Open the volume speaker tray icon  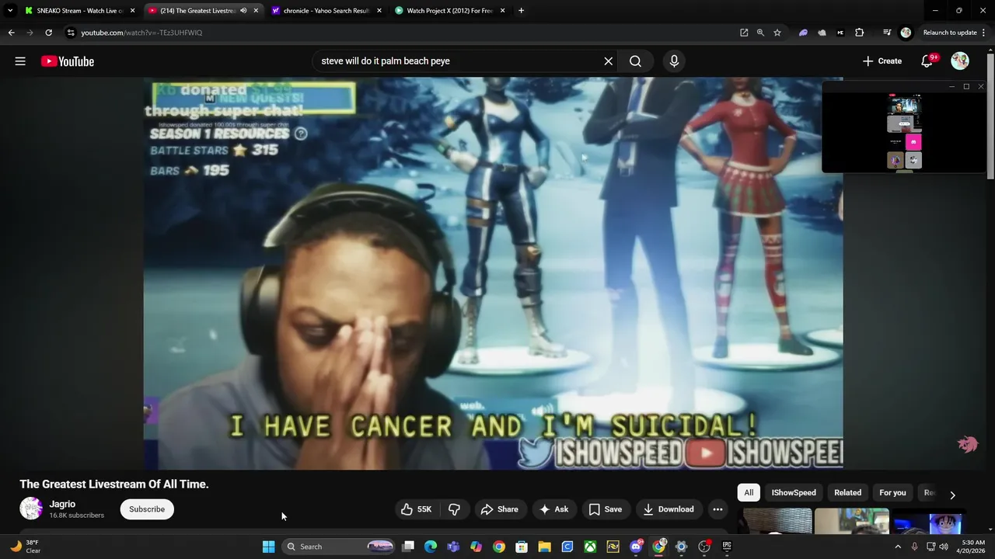tap(944, 547)
